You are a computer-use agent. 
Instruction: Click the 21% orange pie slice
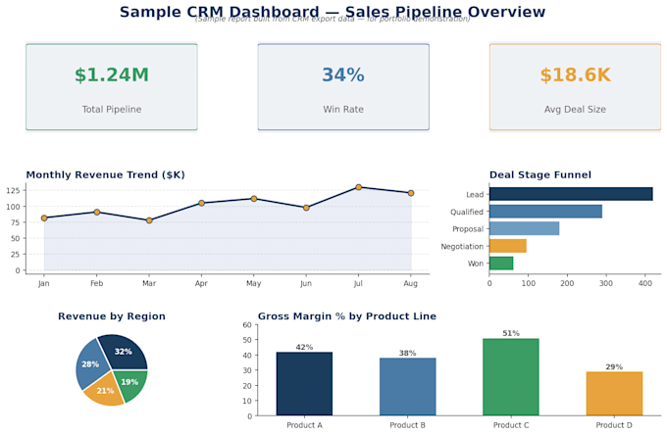click(105, 391)
